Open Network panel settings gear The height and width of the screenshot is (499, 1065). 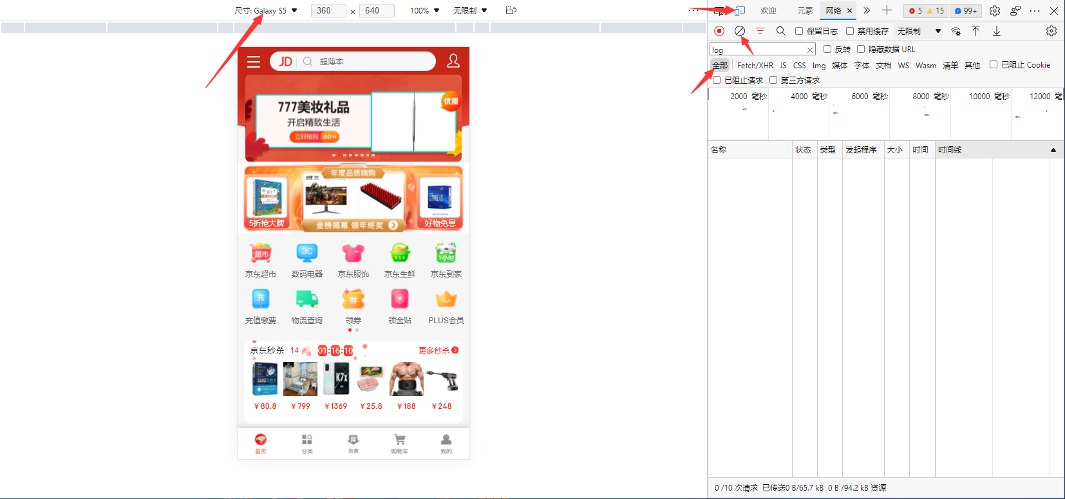tap(1051, 31)
